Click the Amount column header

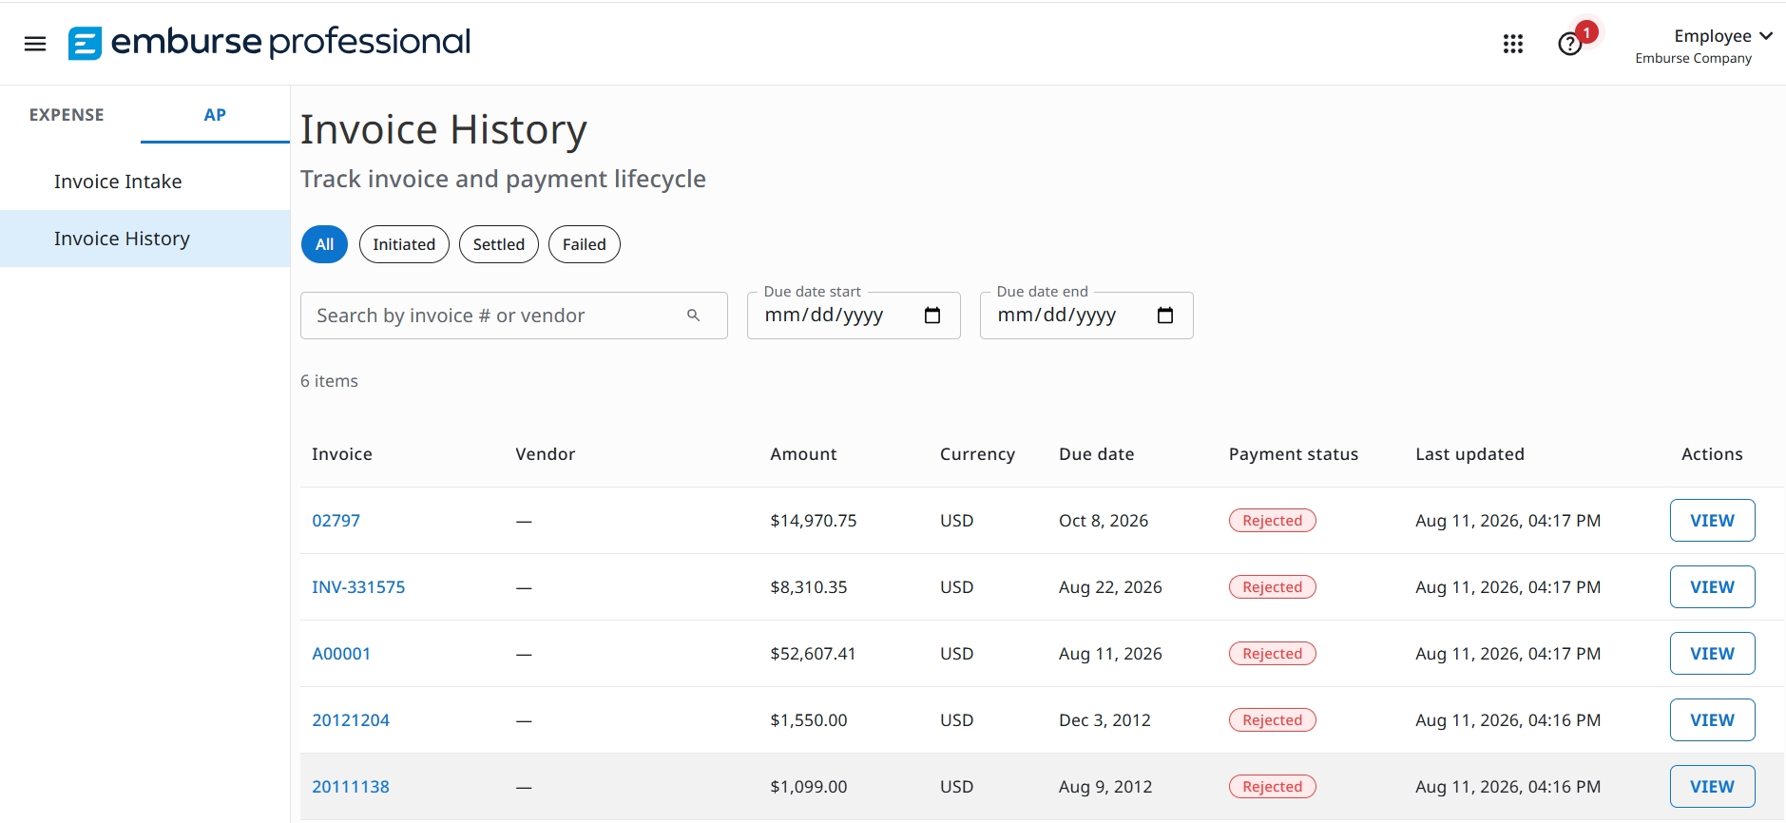click(803, 454)
